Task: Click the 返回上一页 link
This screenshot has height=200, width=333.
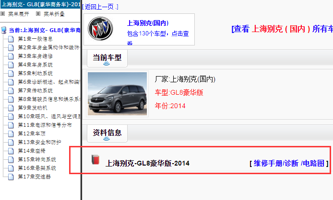Action: pos(100,7)
